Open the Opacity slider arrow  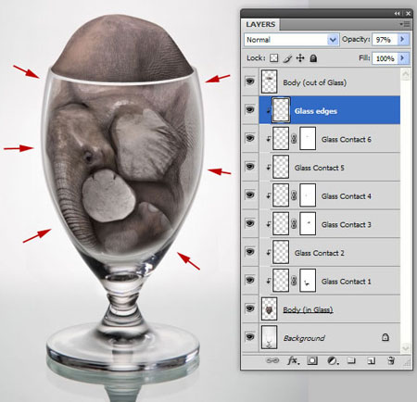click(402, 40)
